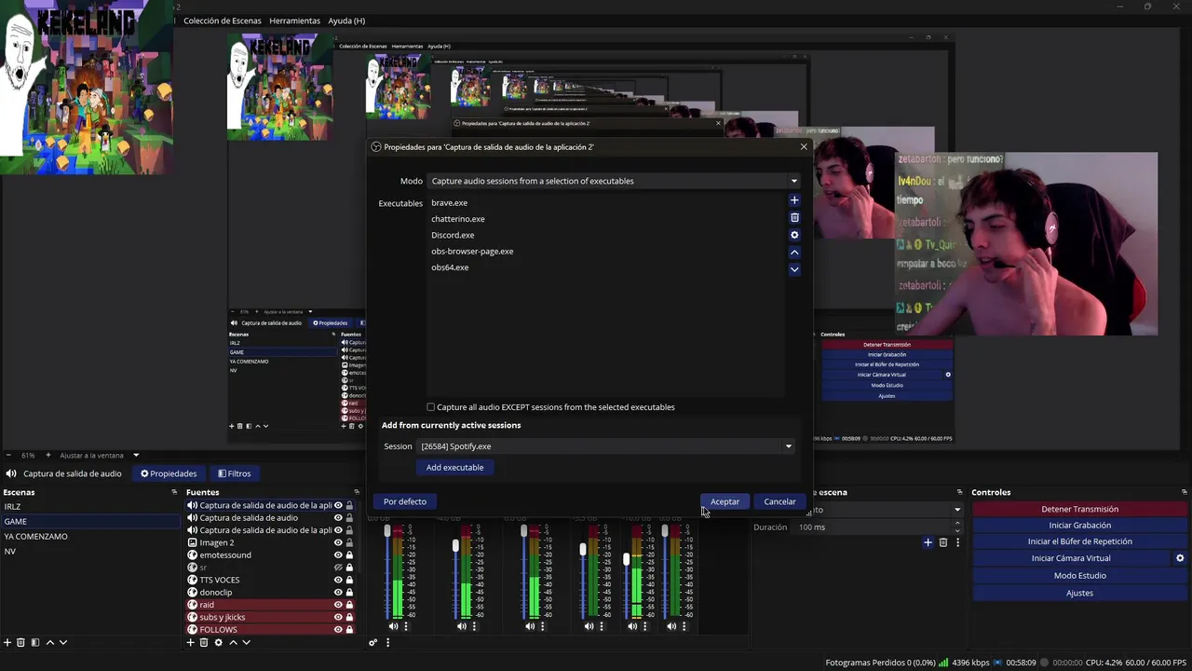Open Colección de Escenas menu

click(x=223, y=21)
